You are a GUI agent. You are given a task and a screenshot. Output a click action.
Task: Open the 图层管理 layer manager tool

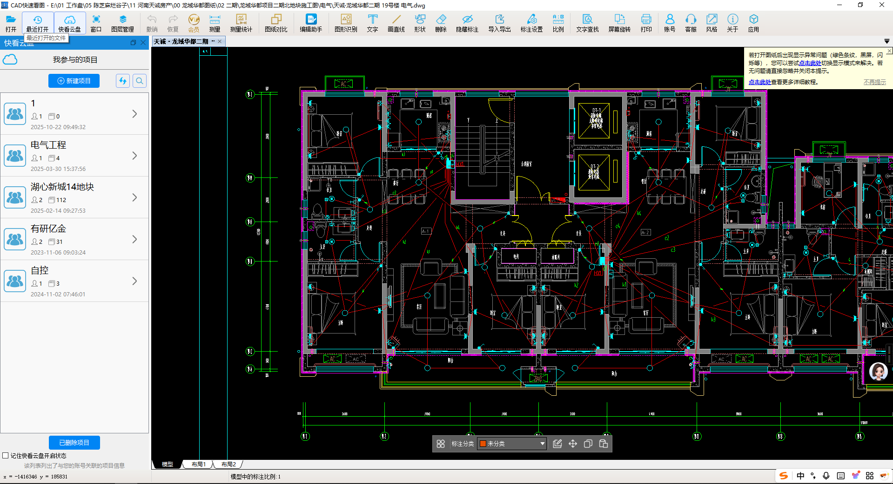[x=122, y=23]
